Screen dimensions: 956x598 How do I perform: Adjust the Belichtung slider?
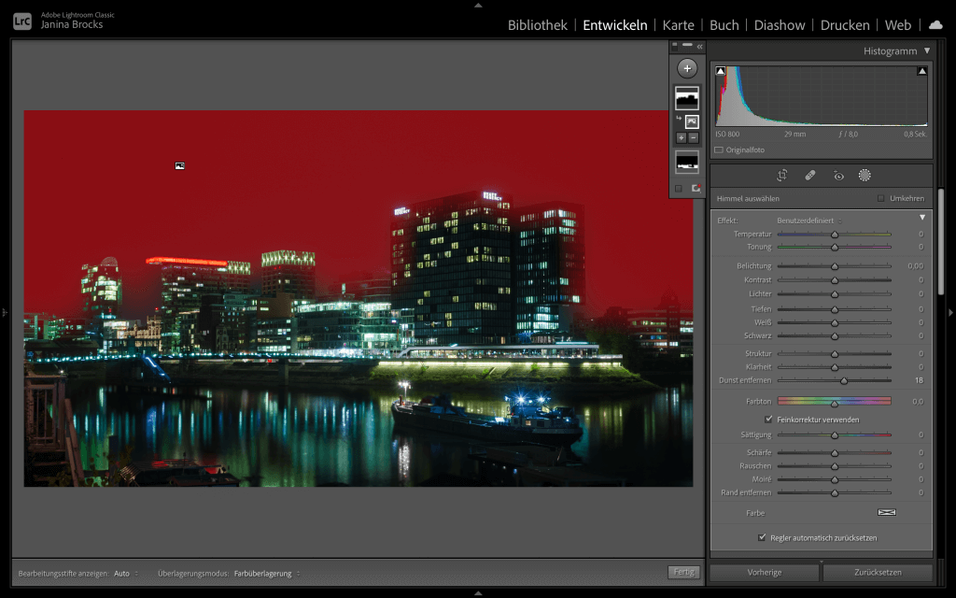pyautogui.click(x=834, y=266)
